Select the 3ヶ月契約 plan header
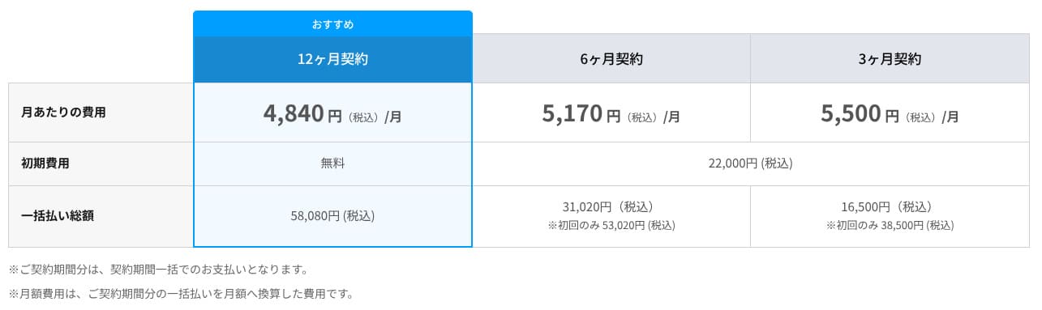 pyautogui.click(x=890, y=59)
